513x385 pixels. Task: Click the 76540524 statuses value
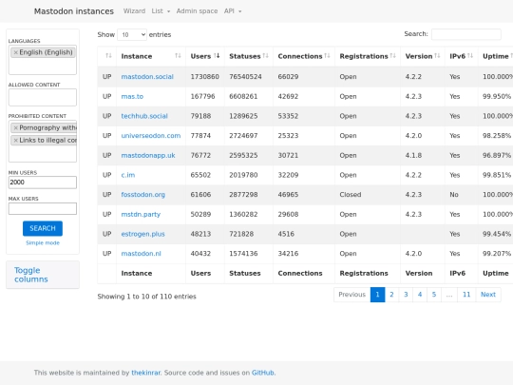[x=245, y=77]
